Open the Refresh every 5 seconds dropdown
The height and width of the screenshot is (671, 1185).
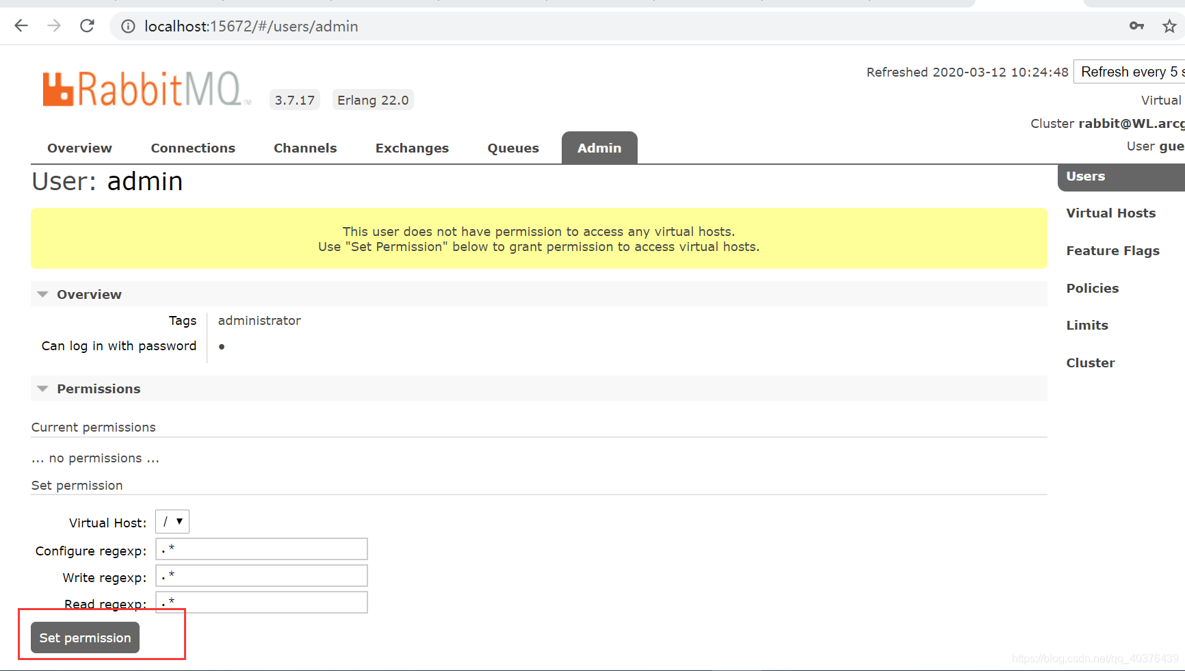click(x=1129, y=72)
